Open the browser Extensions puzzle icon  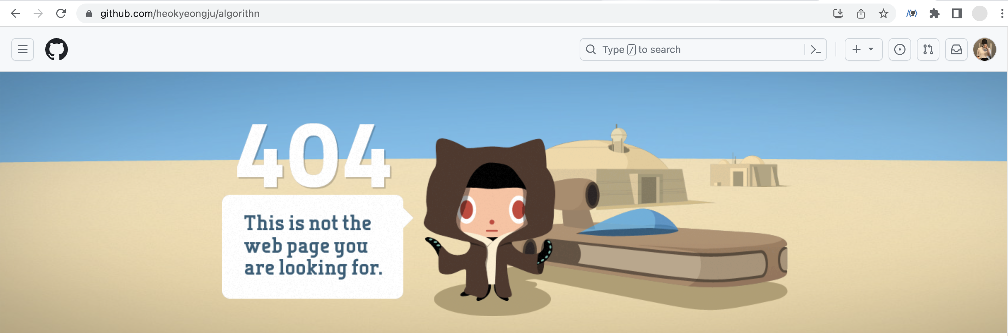pos(934,14)
